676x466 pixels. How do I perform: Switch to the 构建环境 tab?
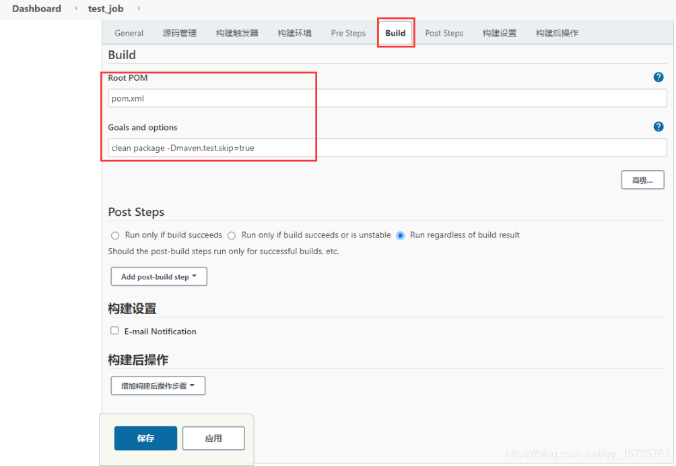click(294, 33)
